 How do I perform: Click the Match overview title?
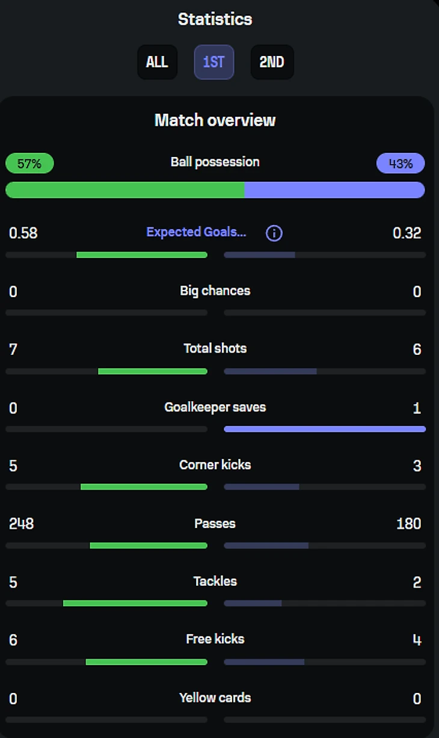tap(215, 120)
